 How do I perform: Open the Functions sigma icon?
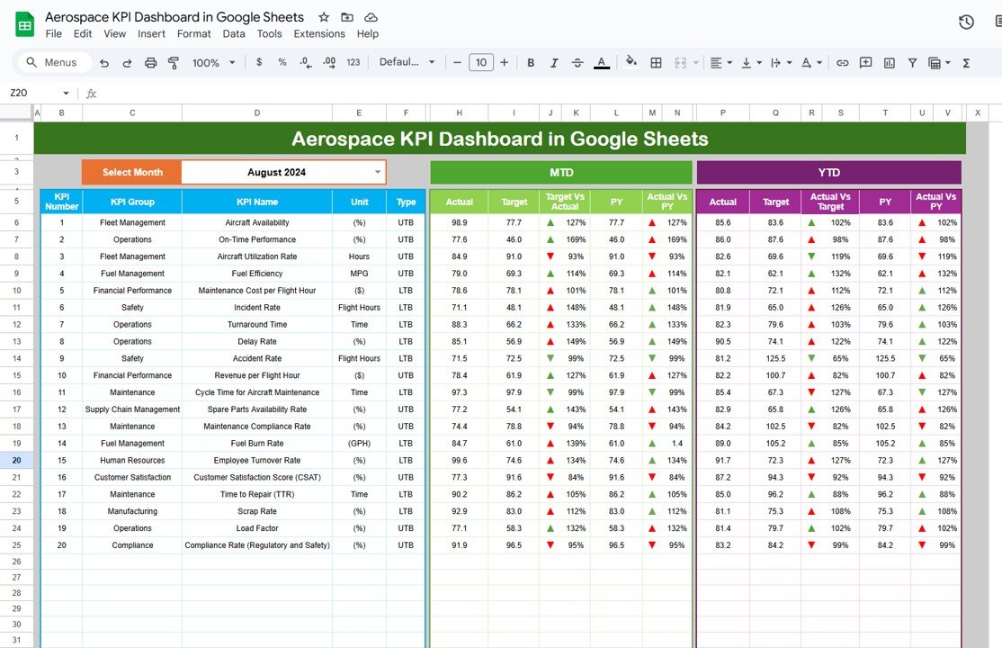coord(966,63)
